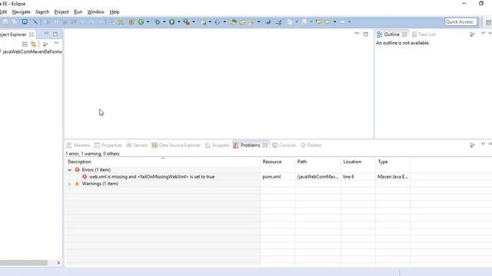The width and height of the screenshot is (492, 276).
Task: Click the Debug bug icon in the toolbar
Action: point(157,22)
